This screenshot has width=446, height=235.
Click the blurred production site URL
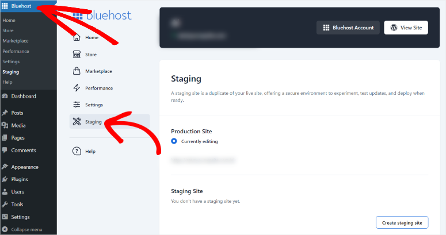point(203,160)
